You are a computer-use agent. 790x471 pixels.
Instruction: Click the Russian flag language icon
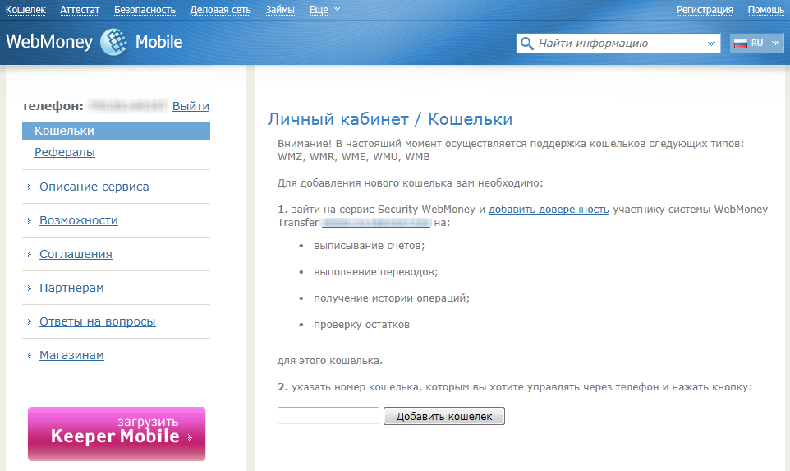739,44
